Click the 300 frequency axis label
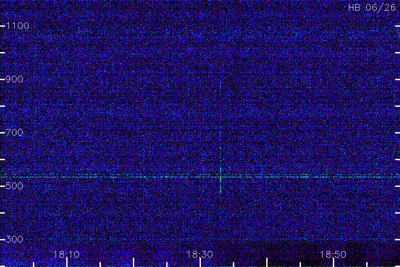 [x=14, y=239]
